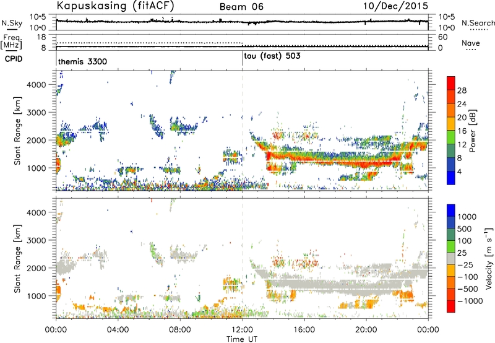Click the '-1000' tick on Velocity scale
This screenshot has width=495, height=343.
[x=470, y=301]
